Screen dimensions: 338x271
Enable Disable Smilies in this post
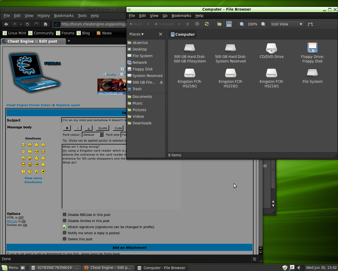[64, 221]
